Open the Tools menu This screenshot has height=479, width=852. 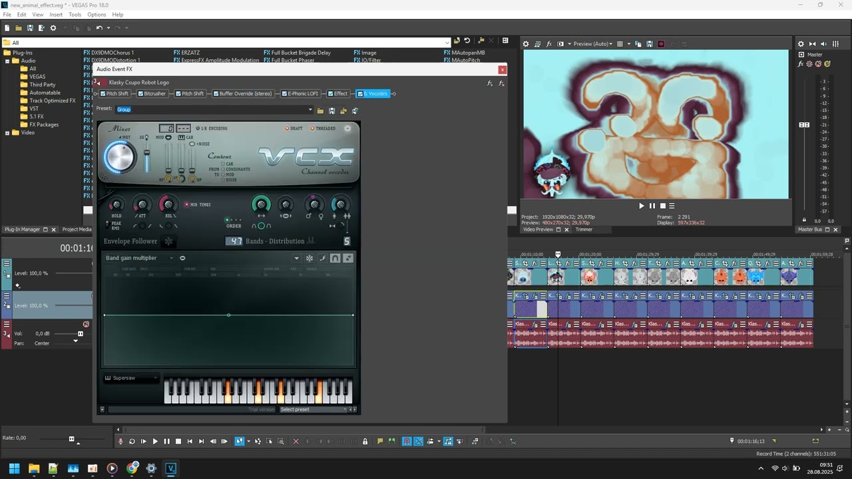pos(75,14)
